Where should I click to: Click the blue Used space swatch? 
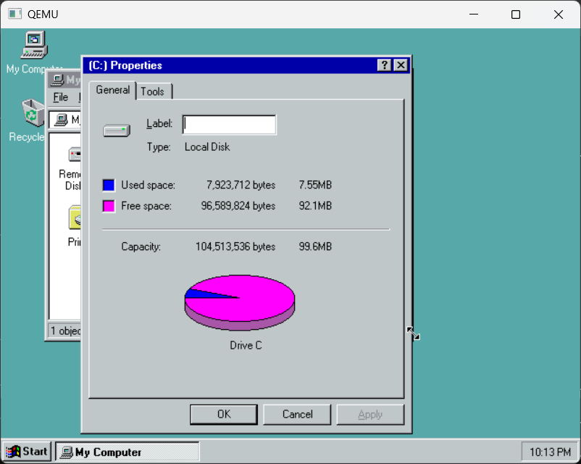click(109, 185)
